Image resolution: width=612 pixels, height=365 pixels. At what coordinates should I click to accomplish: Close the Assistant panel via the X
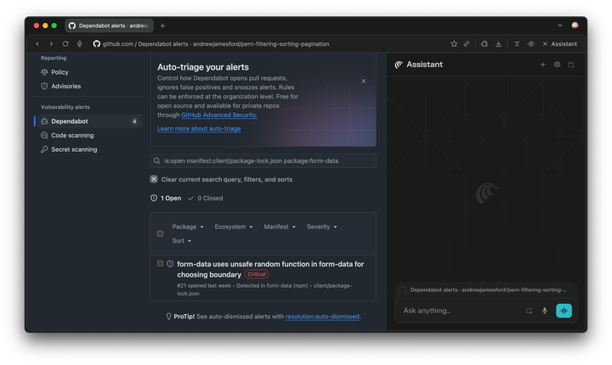(x=545, y=44)
